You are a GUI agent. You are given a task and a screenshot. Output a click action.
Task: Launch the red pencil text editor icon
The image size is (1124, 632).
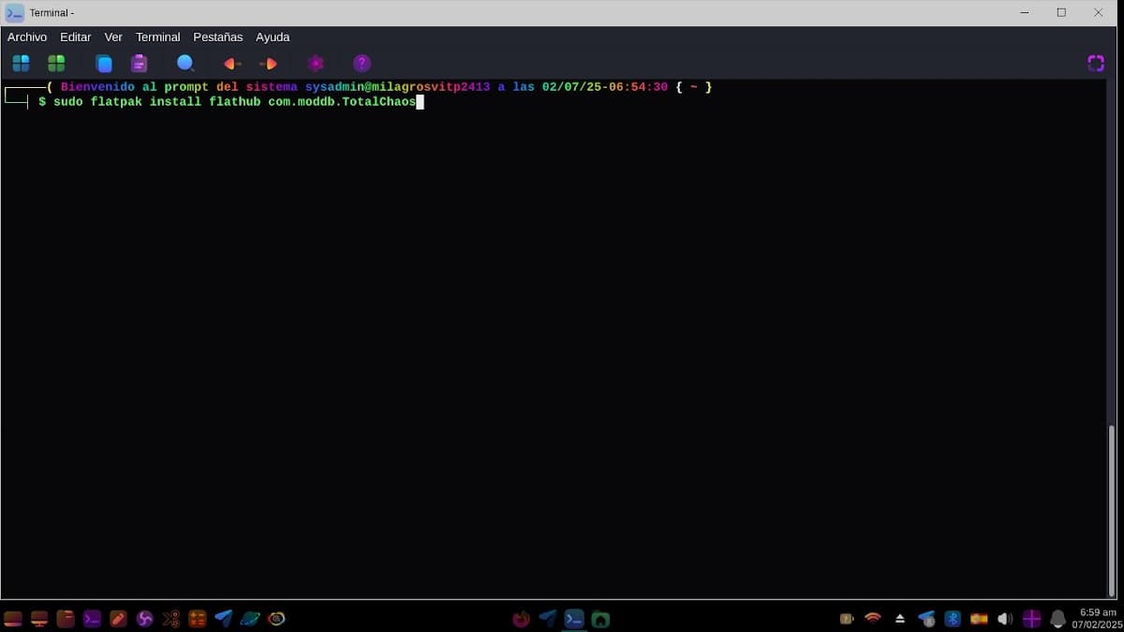(x=118, y=619)
